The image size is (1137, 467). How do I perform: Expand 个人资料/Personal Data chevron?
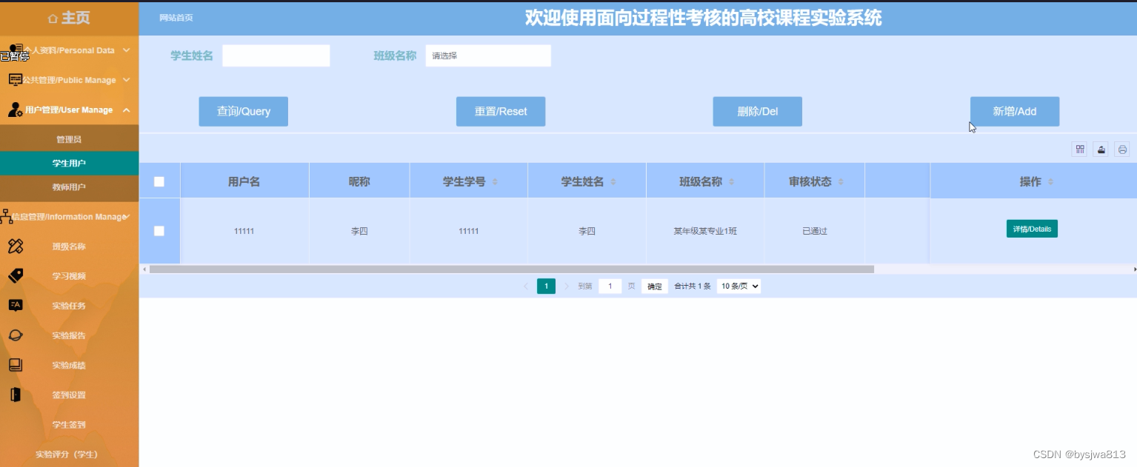tap(127, 50)
